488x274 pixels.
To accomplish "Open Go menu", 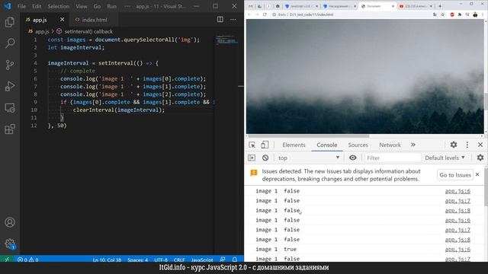I will (97, 6).
